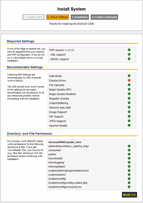Viewport: 143px width, 203px height.
Task: Select the 2. Check Settings step
Action: pyautogui.click(x=57, y=17)
